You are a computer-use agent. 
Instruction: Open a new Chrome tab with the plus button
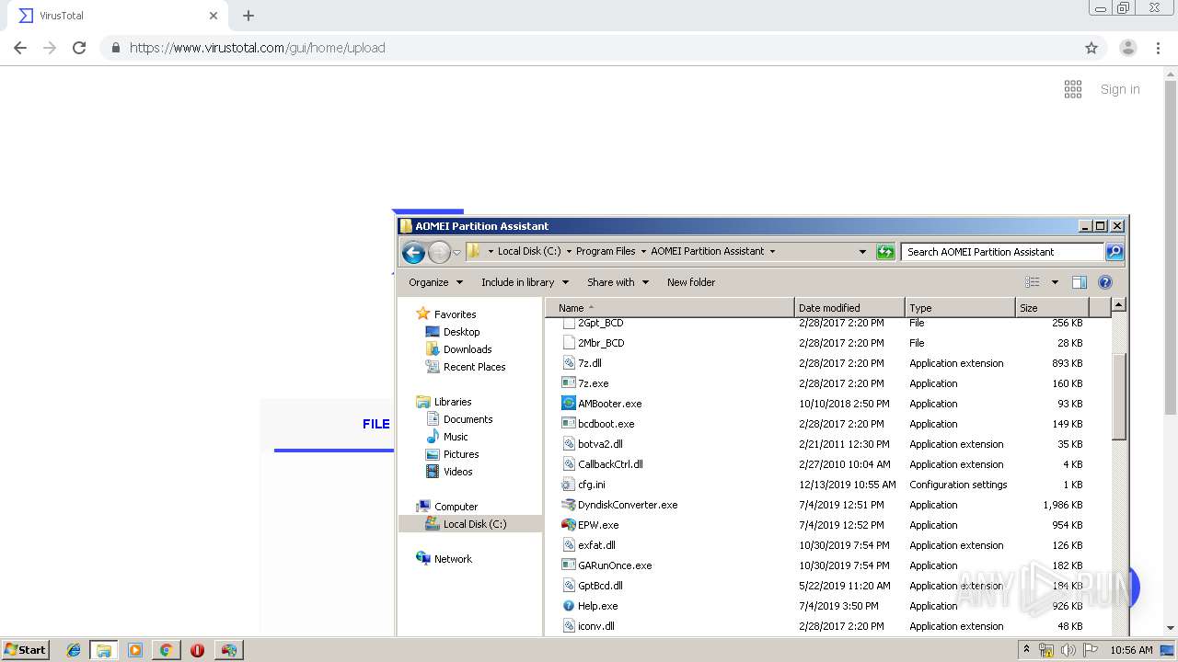point(248,16)
